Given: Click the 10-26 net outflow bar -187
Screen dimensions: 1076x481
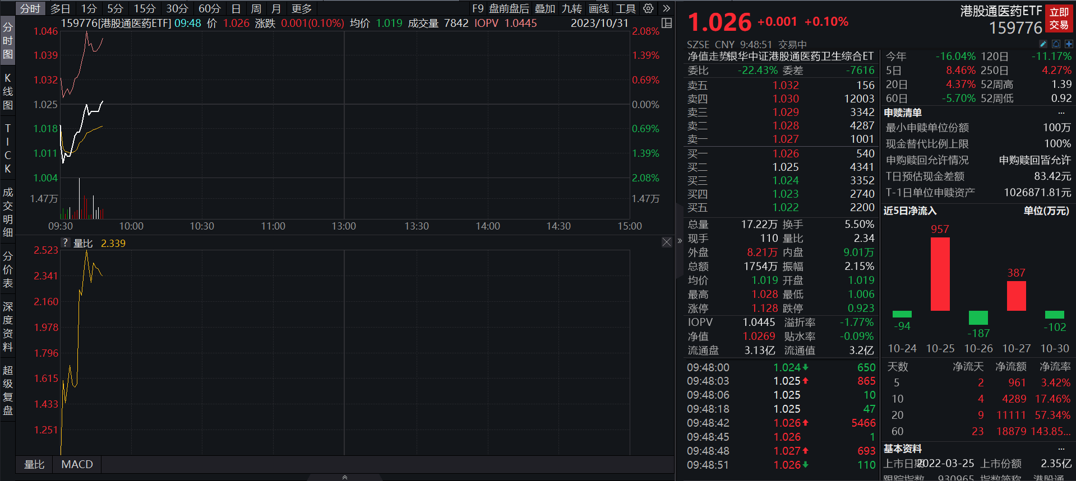Looking at the screenshot, I should click(978, 318).
